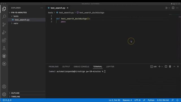Open the Explorer view in activity bar

(x=4, y=9)
